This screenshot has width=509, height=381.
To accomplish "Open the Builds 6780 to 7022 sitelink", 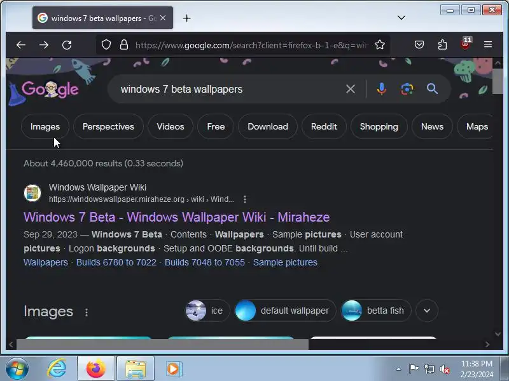I will [116, 262].
